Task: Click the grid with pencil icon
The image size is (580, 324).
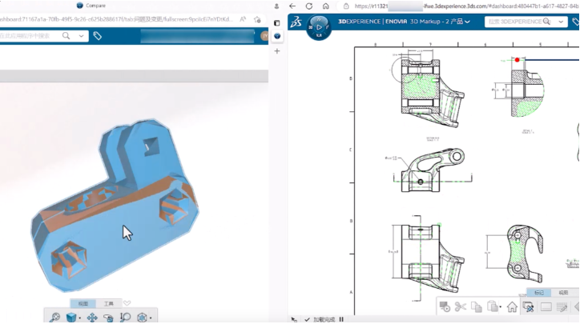Action: coord(562,307)
